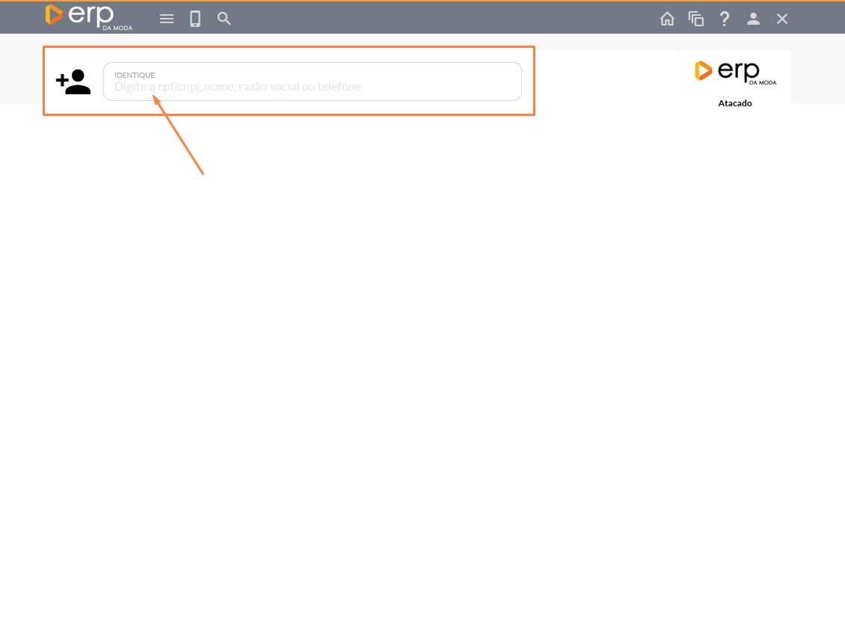Click the X icon in the header
The width and height of the screenshot is (845, 621).
click(782, 19)
